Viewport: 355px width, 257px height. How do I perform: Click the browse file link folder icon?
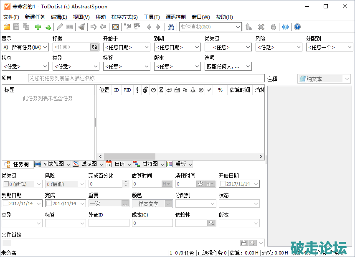(x=244, y=243)
